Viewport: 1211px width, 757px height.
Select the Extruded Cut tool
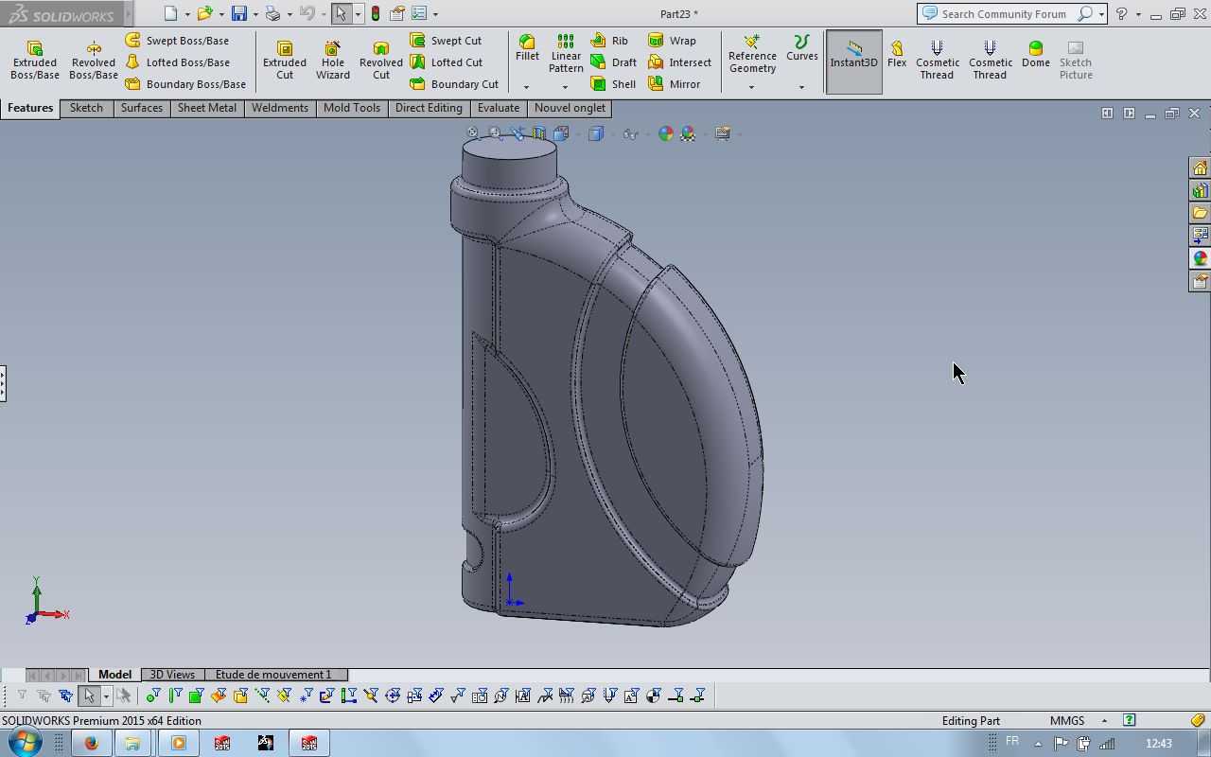point(285,61)
